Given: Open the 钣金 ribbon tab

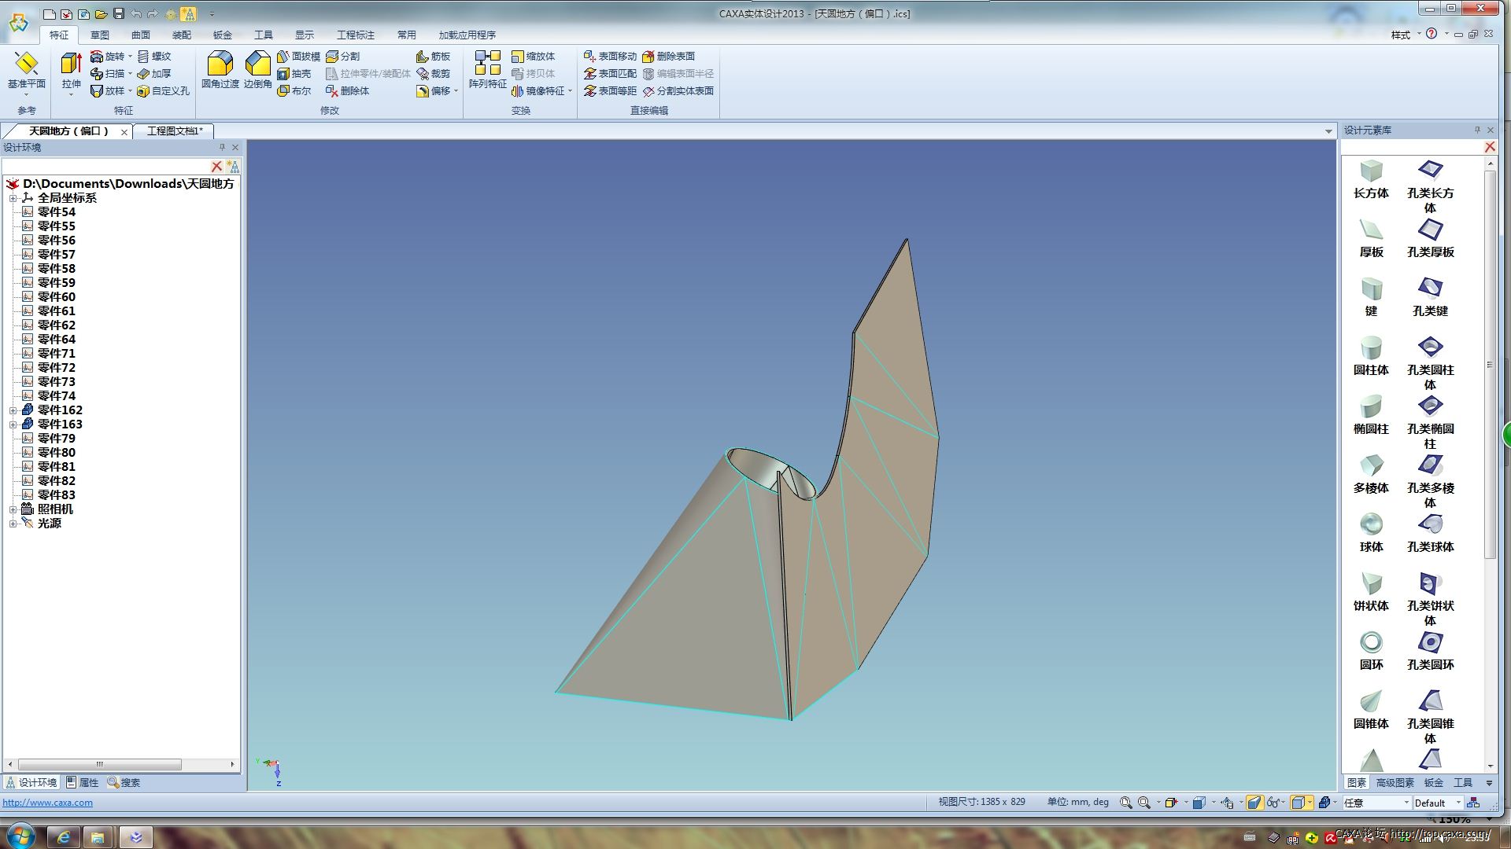Looking at the screenshot, I should 223,35.
